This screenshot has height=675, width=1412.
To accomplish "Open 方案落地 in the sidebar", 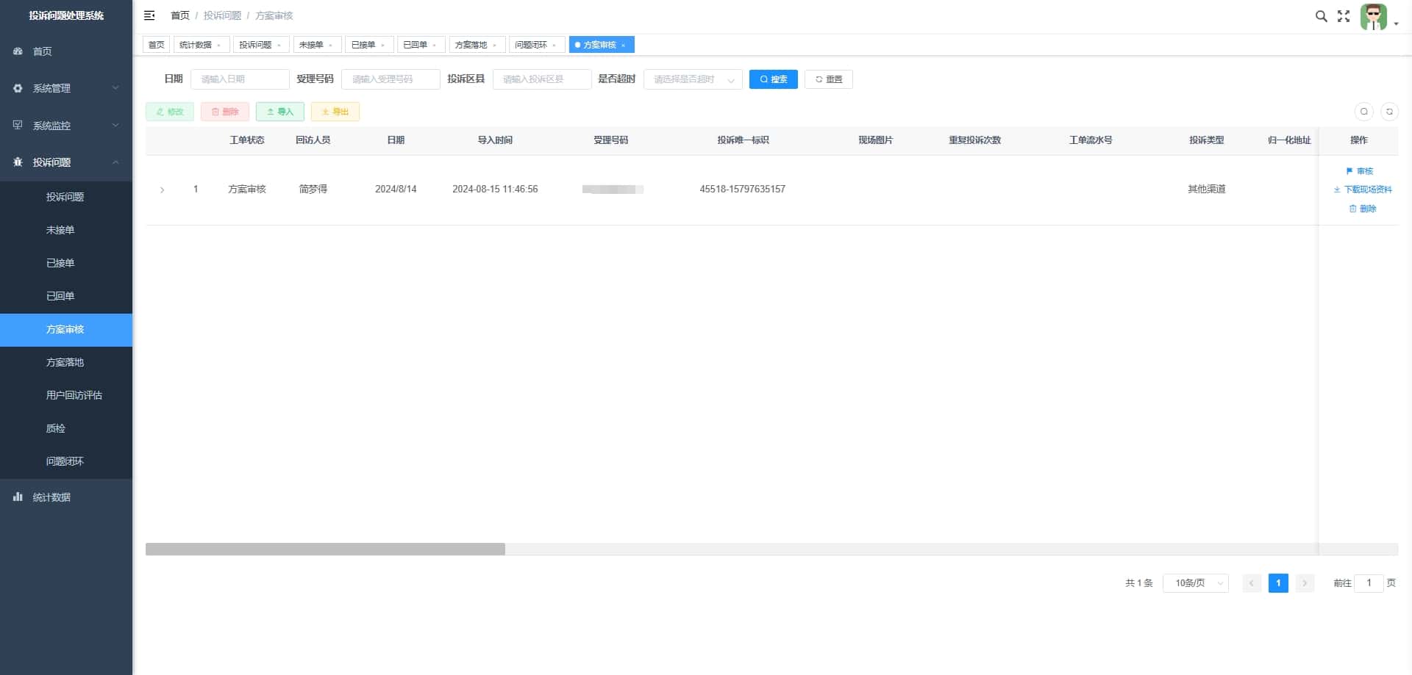I will coord(66,363).
